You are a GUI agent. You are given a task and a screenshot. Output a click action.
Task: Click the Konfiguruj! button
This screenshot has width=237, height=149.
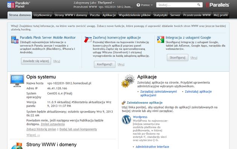[x=105, y=64]
